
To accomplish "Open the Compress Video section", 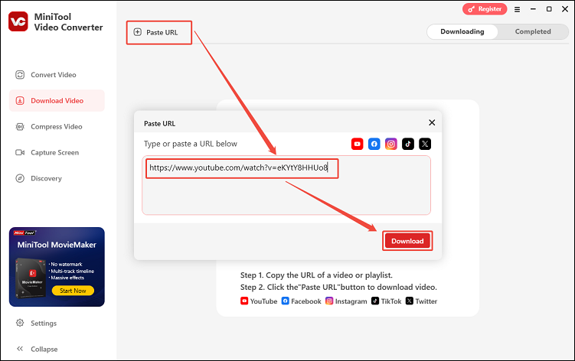I will [x=49, y=126].
